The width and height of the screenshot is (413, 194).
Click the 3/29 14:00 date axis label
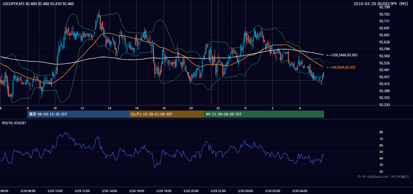click(109, 191)
